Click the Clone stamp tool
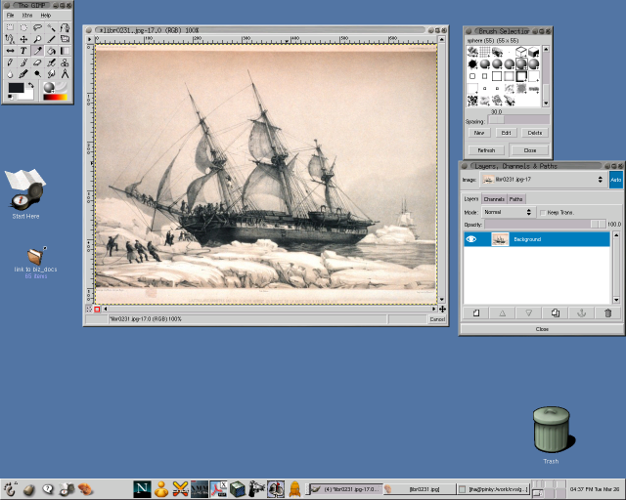 click(64, 62)
